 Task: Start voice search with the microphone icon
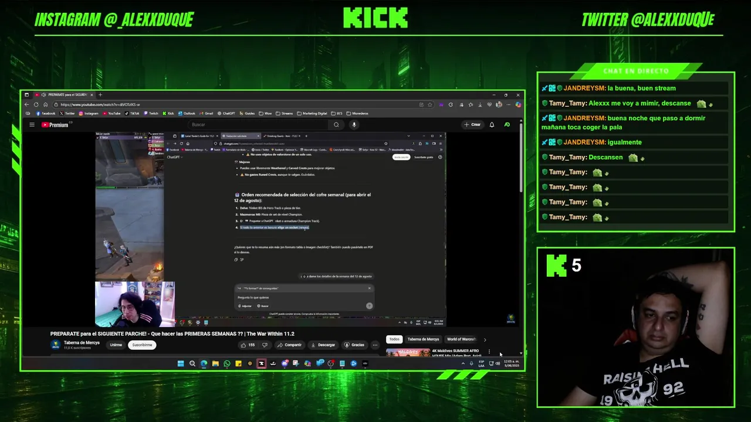[354, 124]
